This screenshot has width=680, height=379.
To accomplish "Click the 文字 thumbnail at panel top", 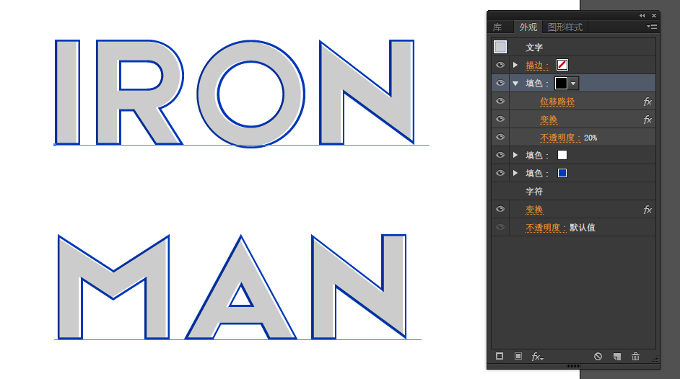I will coord(500,47).
